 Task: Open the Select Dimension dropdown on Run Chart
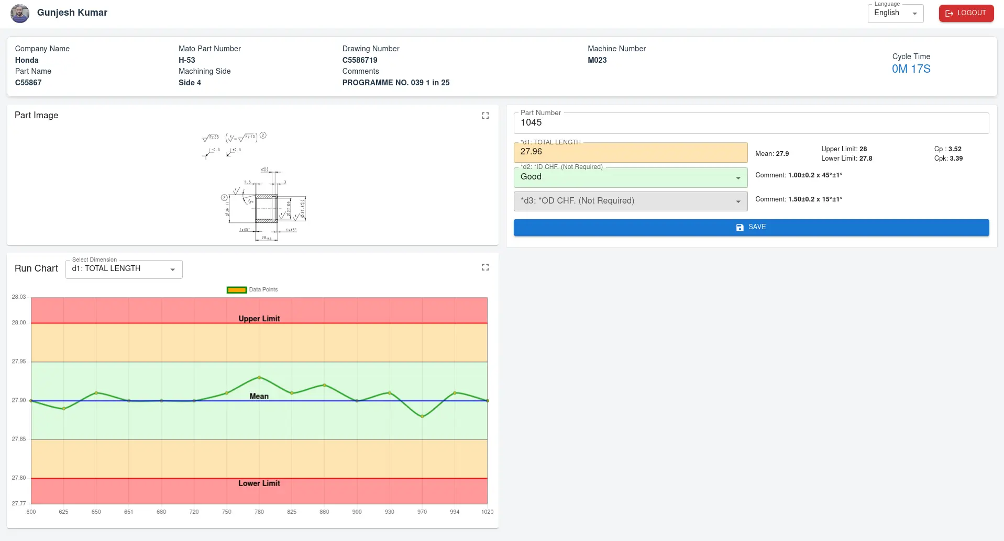click(123, 269)
